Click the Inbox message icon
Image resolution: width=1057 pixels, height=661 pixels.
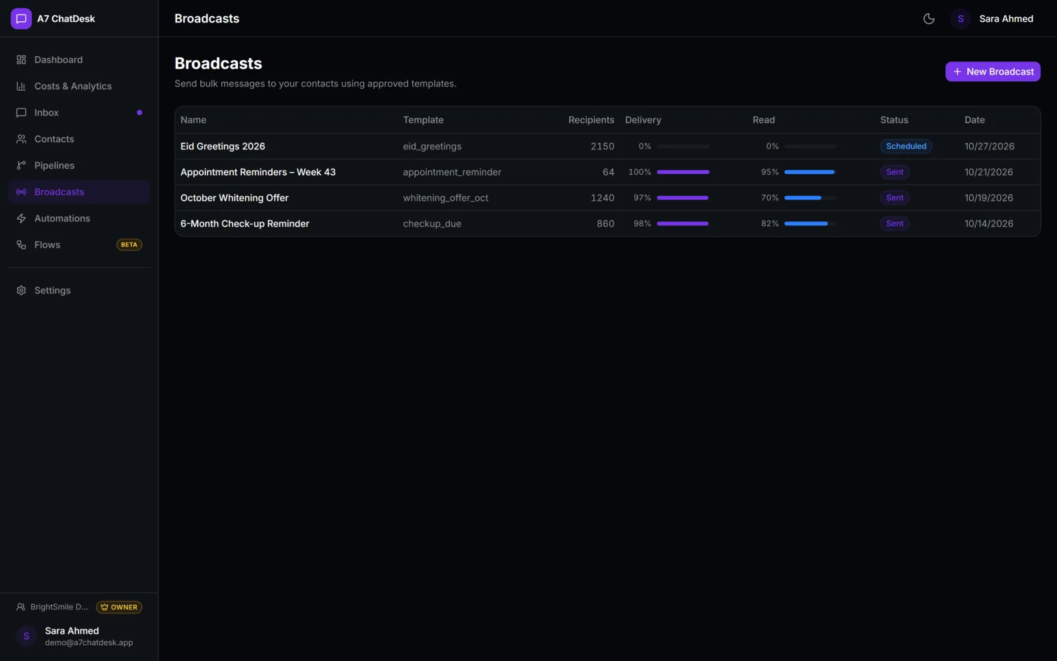click(x=21, y=112)
